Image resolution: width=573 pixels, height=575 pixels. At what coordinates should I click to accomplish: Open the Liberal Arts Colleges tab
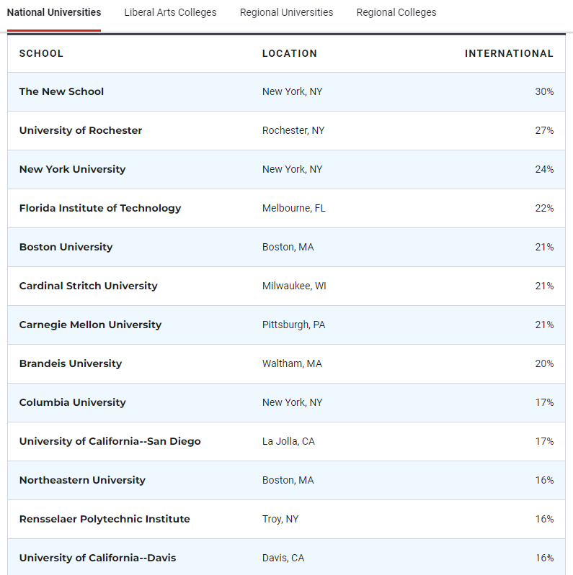click(x=170, y=12)
